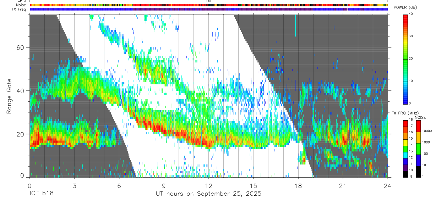Click the 'ICE b18' radar label
Image resolution: width=436 pixels, height=201 pixels.
(x=41, y=194)
